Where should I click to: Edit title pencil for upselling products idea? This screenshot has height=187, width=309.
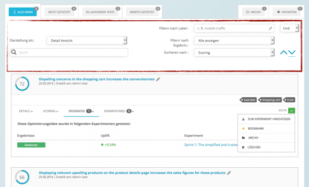(229, 173)
